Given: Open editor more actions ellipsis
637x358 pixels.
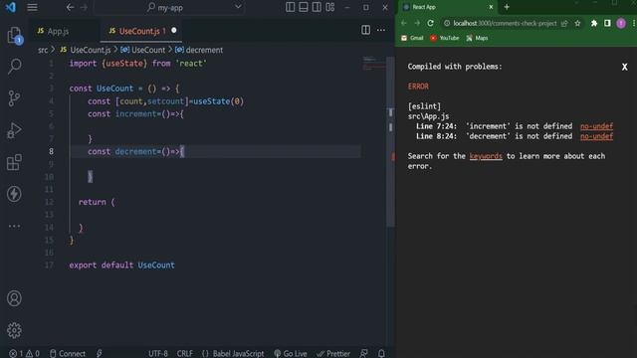Looking at the screenshot, I should pos(381,30).
